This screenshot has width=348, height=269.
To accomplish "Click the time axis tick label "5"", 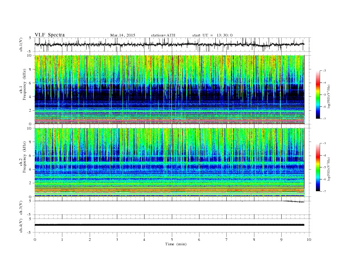I will (172, 240).
